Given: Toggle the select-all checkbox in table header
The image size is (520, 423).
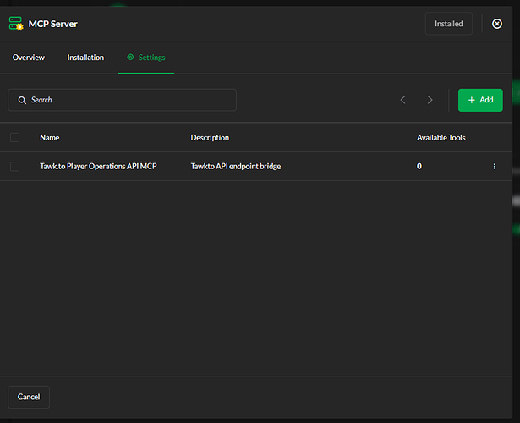Looking at the screenshot, I should (x=14, y=137).
